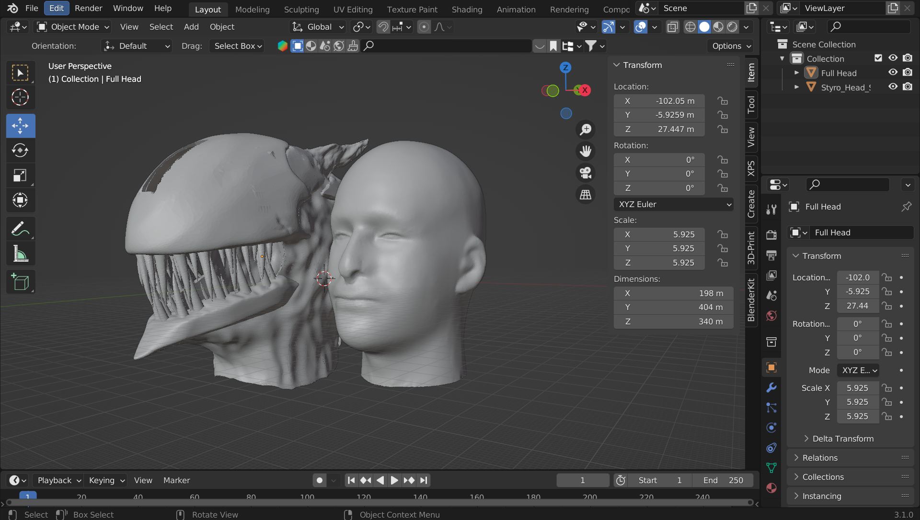Toggle snapping magnet button
Viewport: 920px width, 520px height.
click(x=383, y=27)
